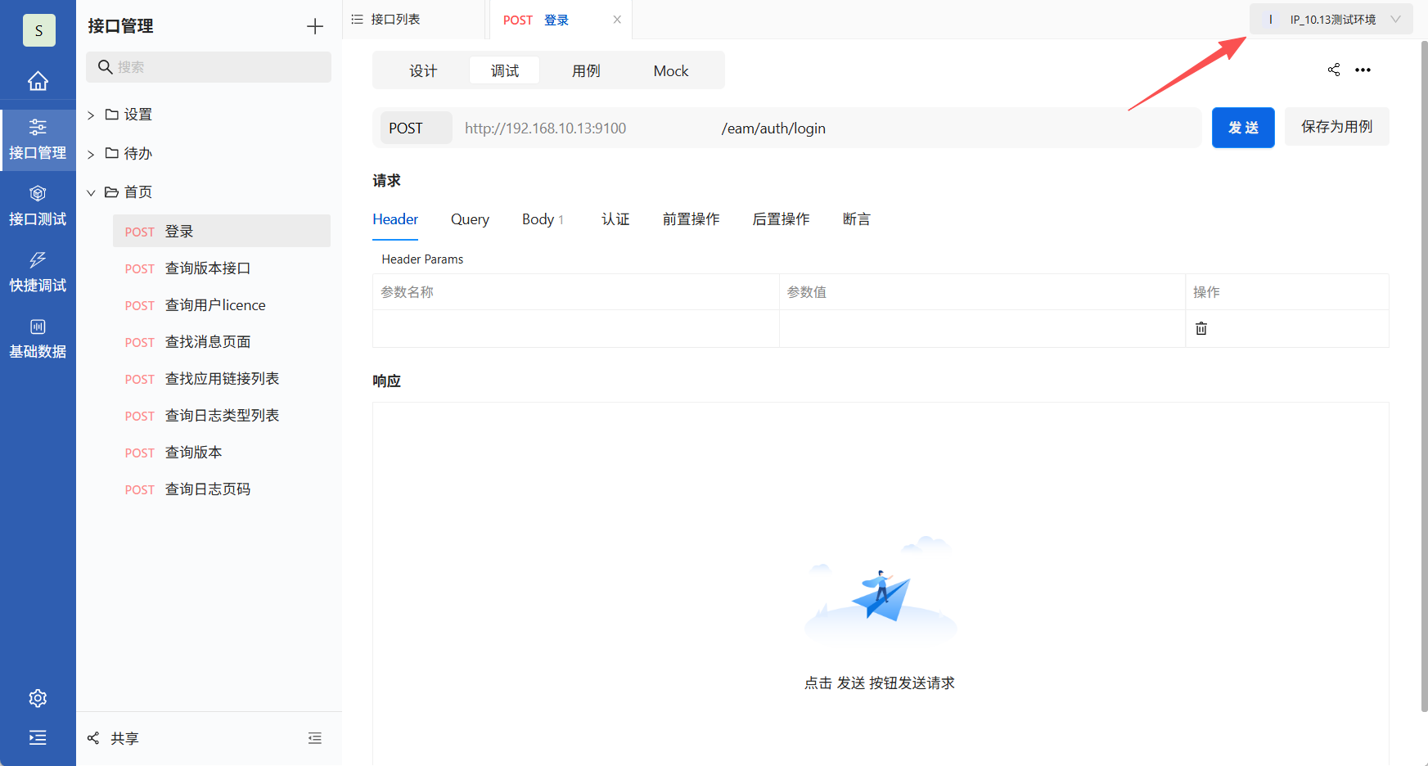Go to the home icon in sidebar
The width and height of the screenshot is (1428, 766).
click(38, 80)
